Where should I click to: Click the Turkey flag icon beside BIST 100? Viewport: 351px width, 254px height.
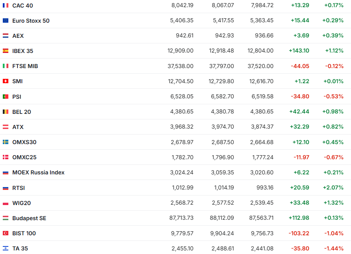coord(6,233)
